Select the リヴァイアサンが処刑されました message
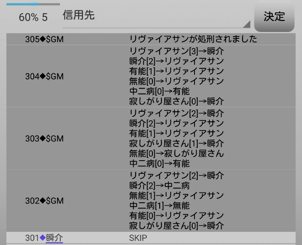The width and height of the screenshot is (302, 245). tap(193, 39)
